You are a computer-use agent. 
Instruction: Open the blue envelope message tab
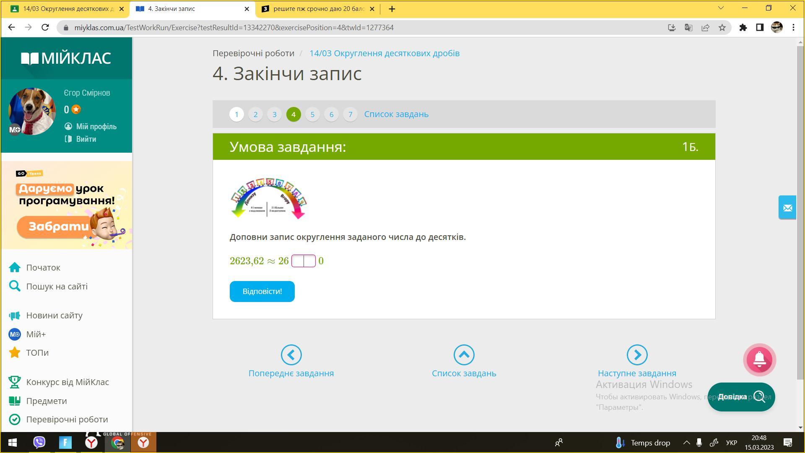pyautogui.click(x=787, y=207)
